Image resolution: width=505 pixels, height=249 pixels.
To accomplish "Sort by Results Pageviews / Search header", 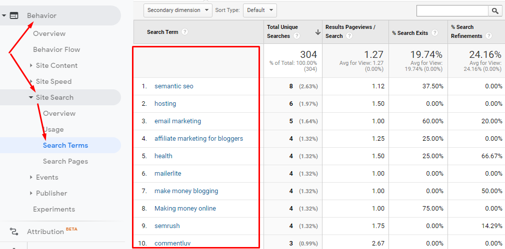I will pos(350,31).
